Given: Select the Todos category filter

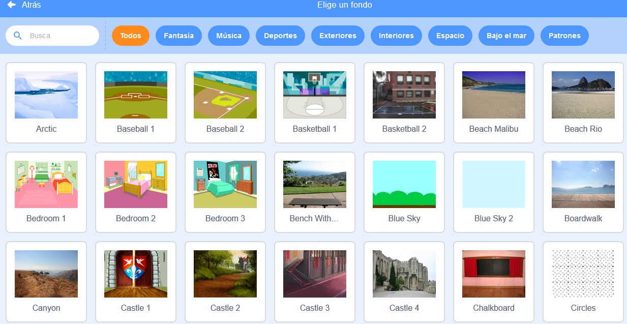Looking at the screenshot, I should 131,36.
